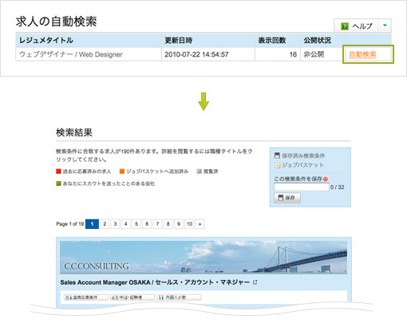Click the 直接応募案件 tag
The height and width of the screenshot is (327, 407).
coord(86,297)
